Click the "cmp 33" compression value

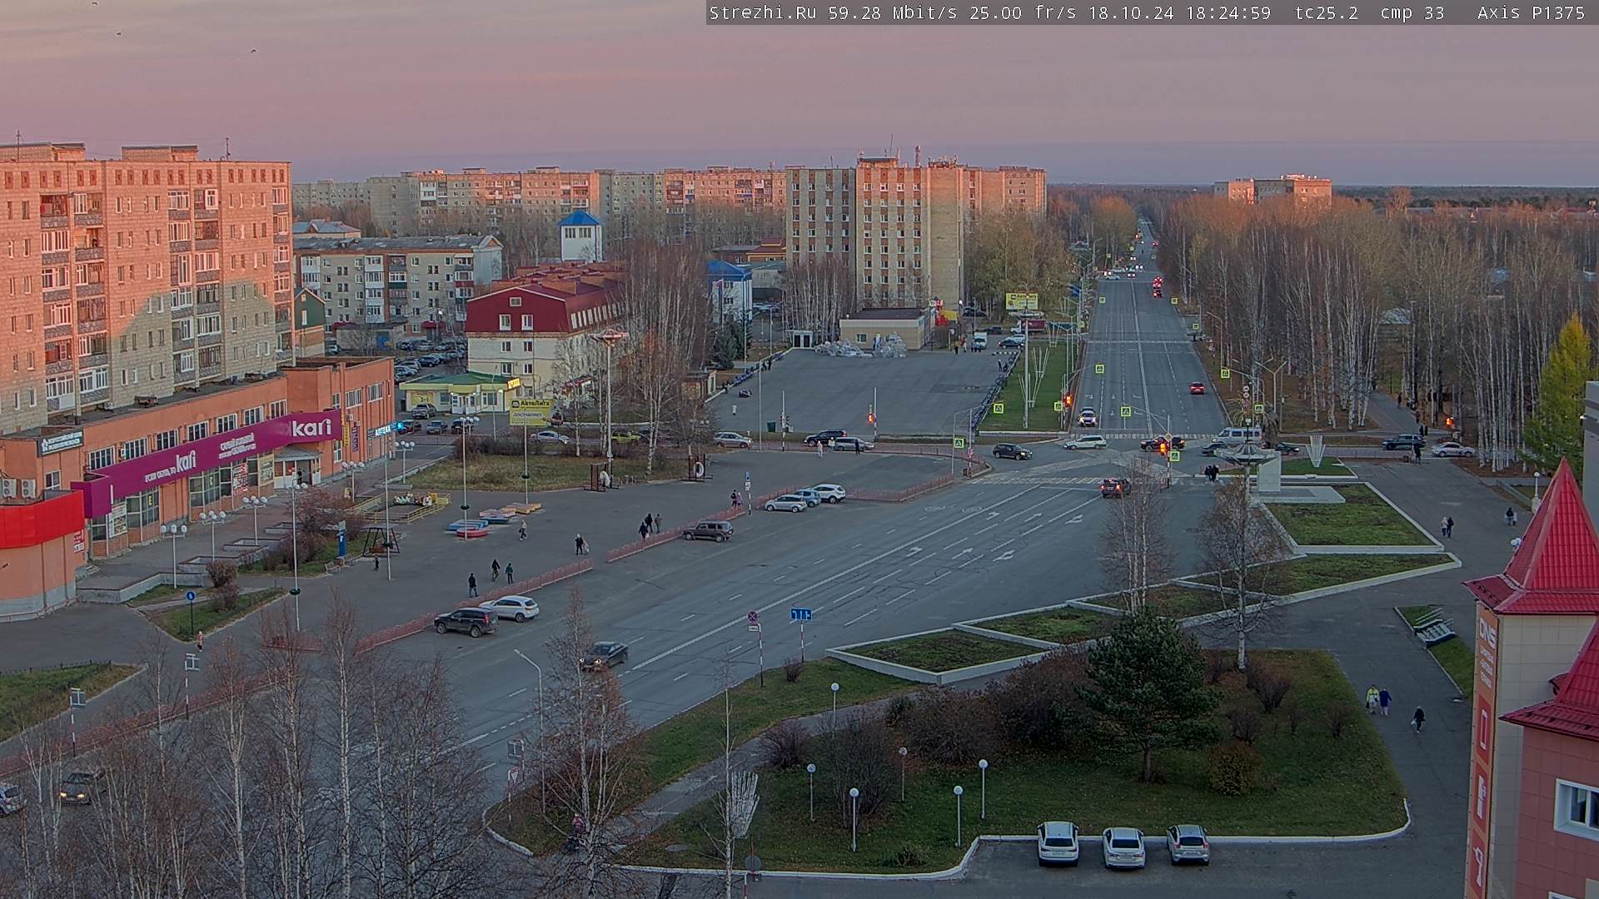[x=1412, y=12]
